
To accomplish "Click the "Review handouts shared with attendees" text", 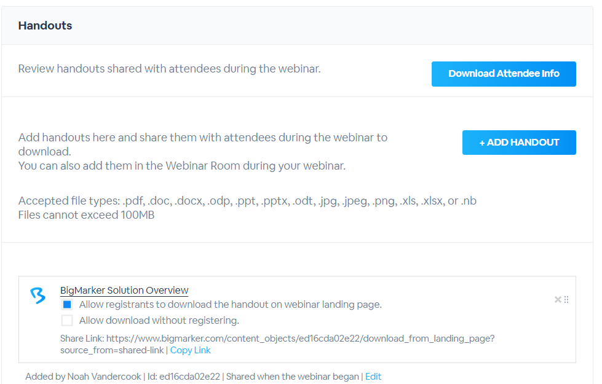I will tap(169, 68).
